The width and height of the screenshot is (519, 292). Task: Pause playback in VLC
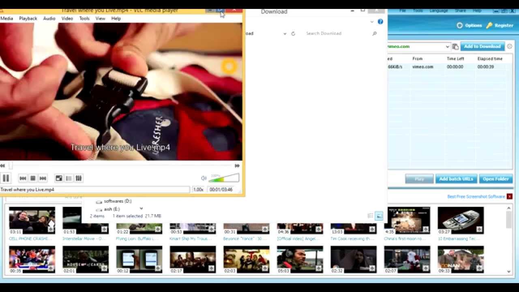click(x=6, y=178)
